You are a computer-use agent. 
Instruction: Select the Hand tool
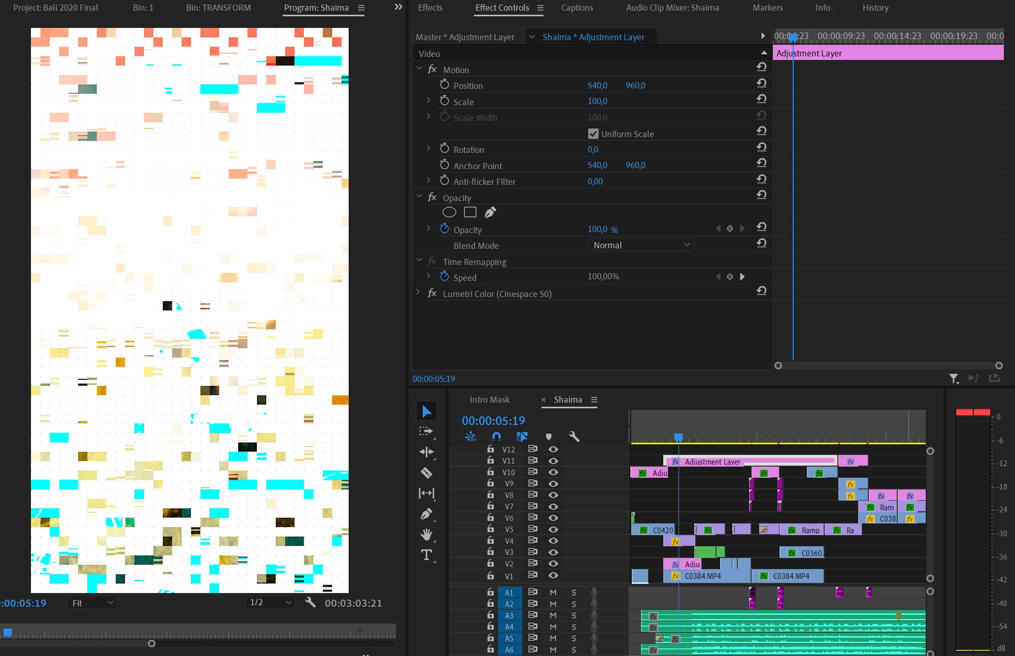(426, 534)
